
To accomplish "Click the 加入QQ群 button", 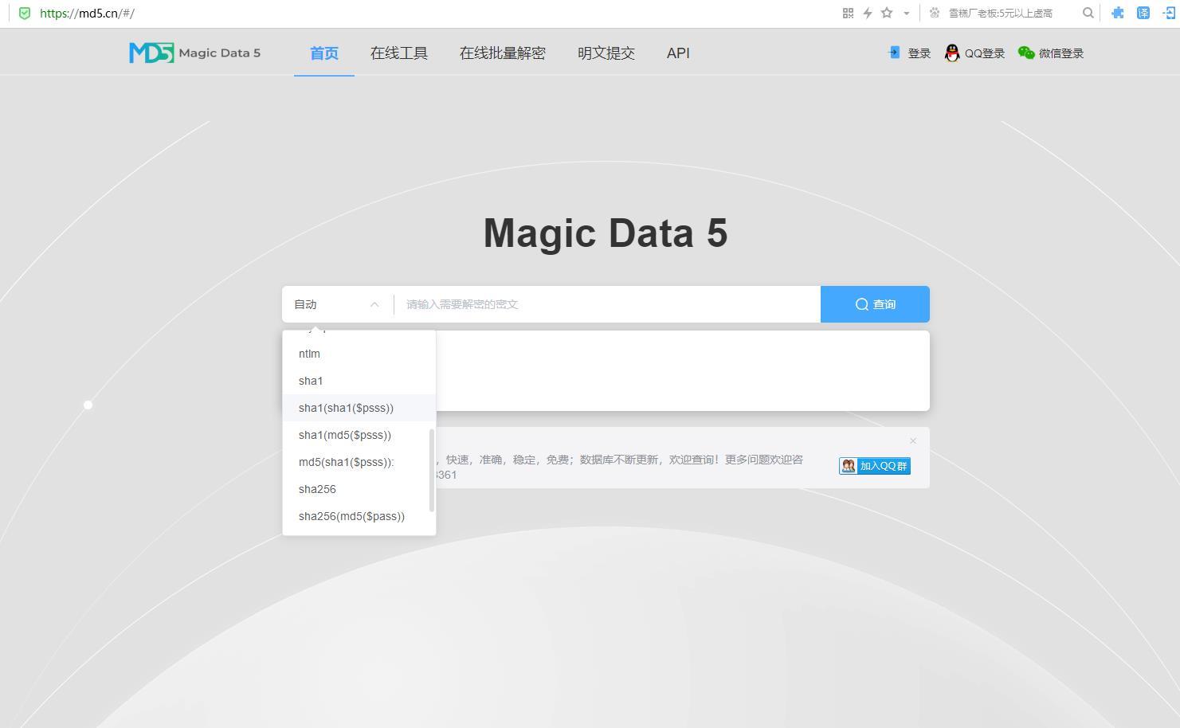I will [x=874, y=466].
